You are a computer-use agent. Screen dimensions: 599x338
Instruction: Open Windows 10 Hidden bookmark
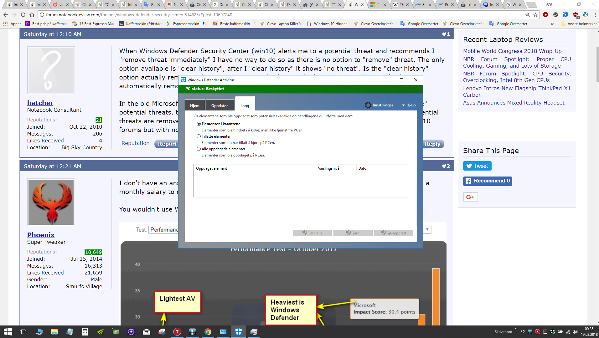(x=328, y=24)
